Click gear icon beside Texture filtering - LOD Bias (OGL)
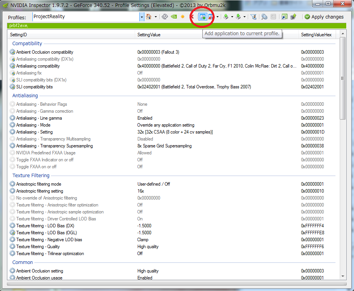This screenshot has width=354, height=291. 12,233
